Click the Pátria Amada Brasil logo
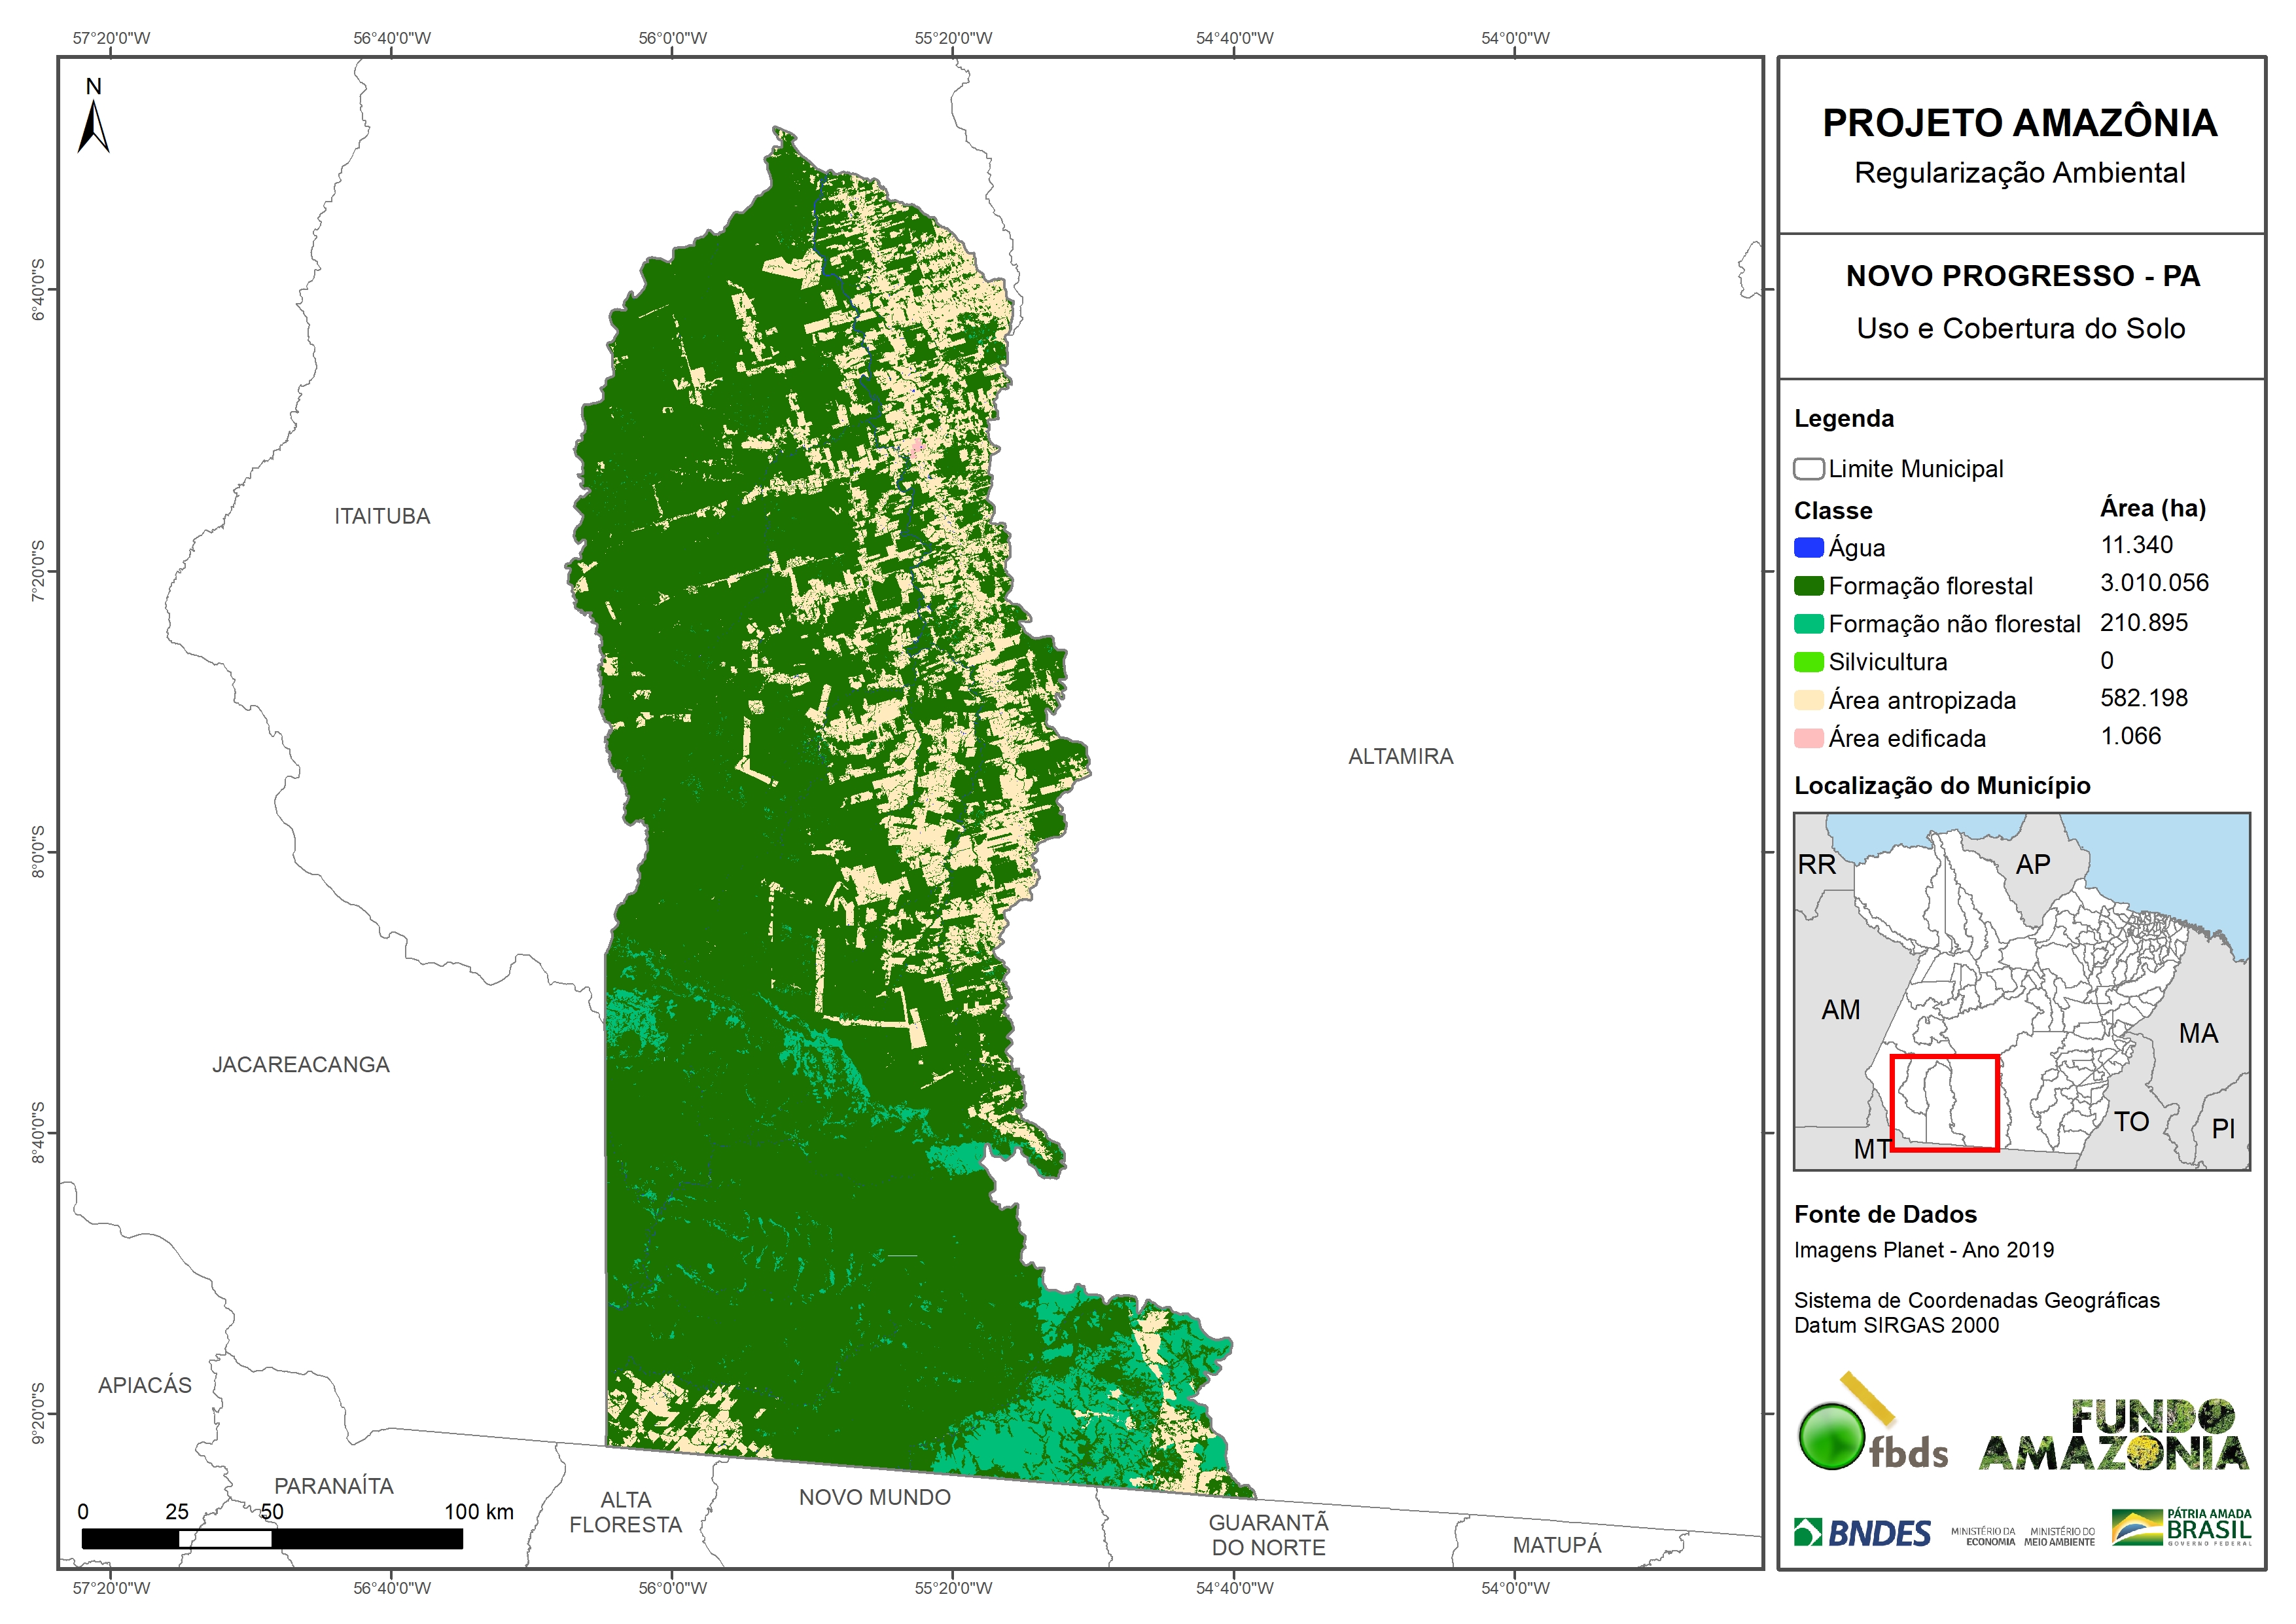The width and height of the screenshot is (2296, 1624). (2181, 1527)
